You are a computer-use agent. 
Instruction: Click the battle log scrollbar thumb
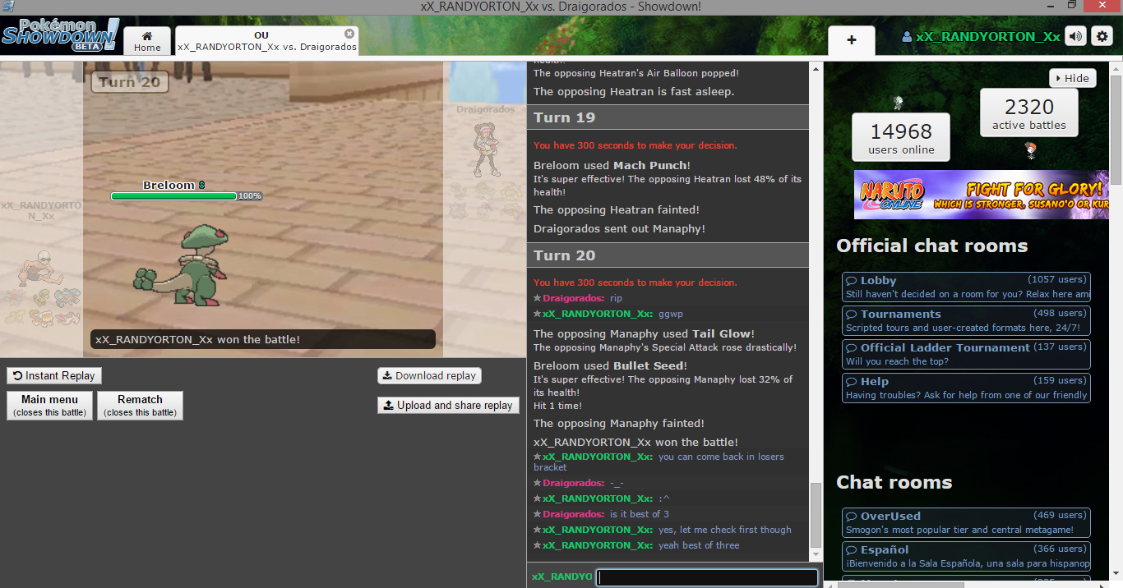(x=816, y=515)
